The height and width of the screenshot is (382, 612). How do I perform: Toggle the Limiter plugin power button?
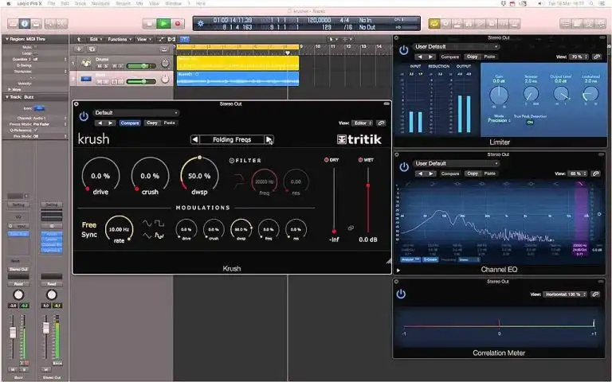pyautogui.click(x=403, y=50)
